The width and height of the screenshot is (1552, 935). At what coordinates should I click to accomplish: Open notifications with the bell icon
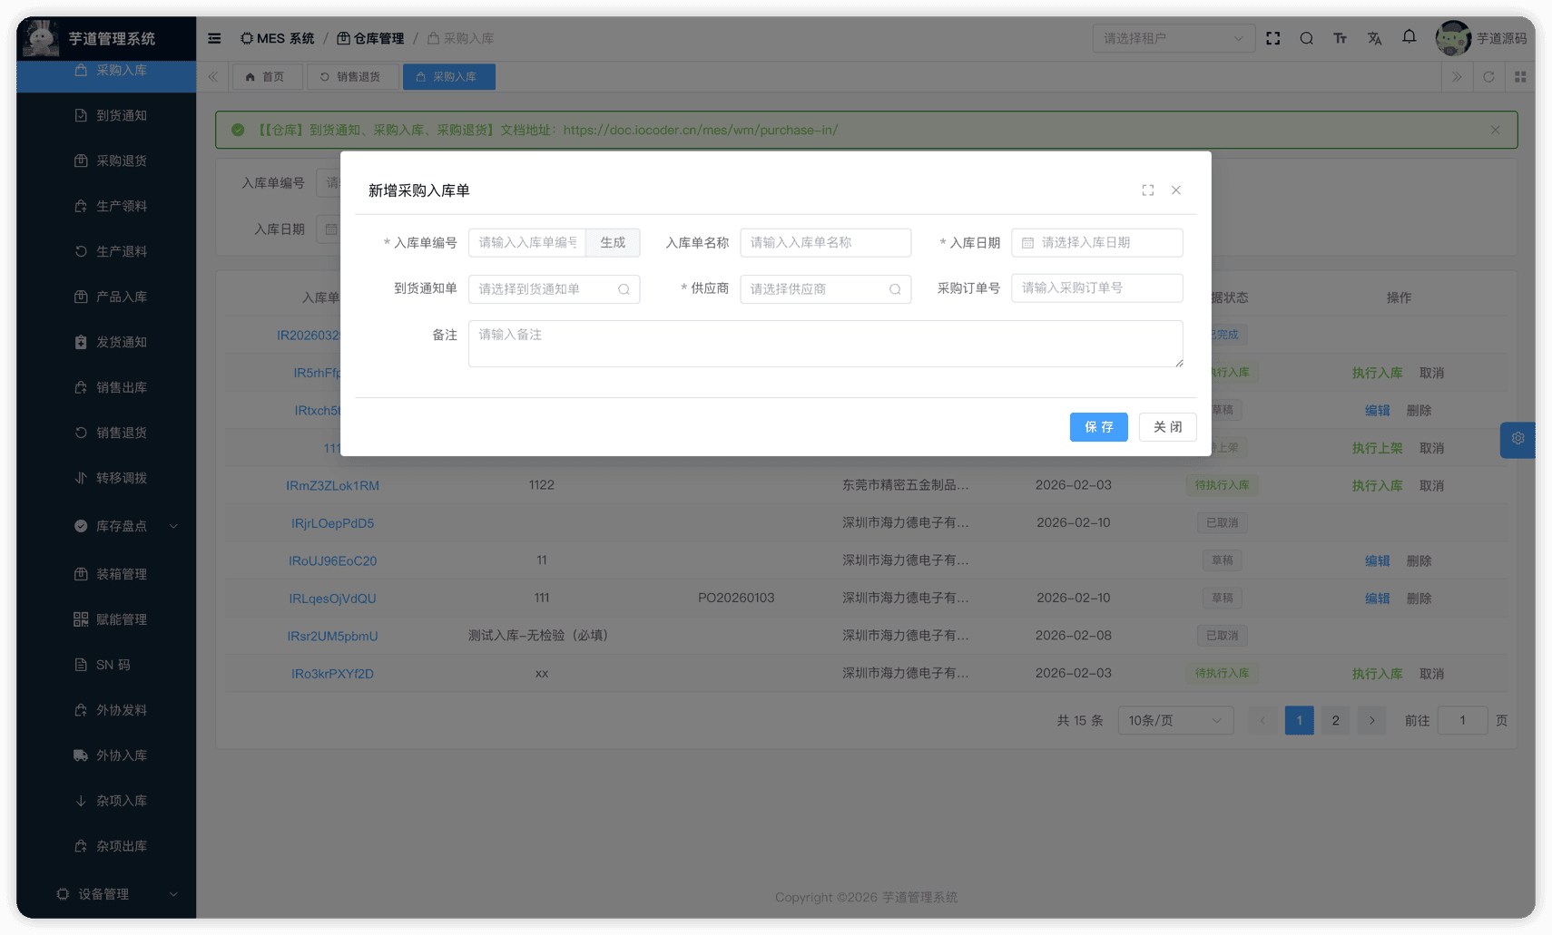coord(1409,38)
